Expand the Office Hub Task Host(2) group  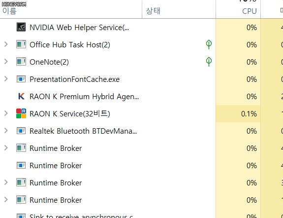click(6, 44)
